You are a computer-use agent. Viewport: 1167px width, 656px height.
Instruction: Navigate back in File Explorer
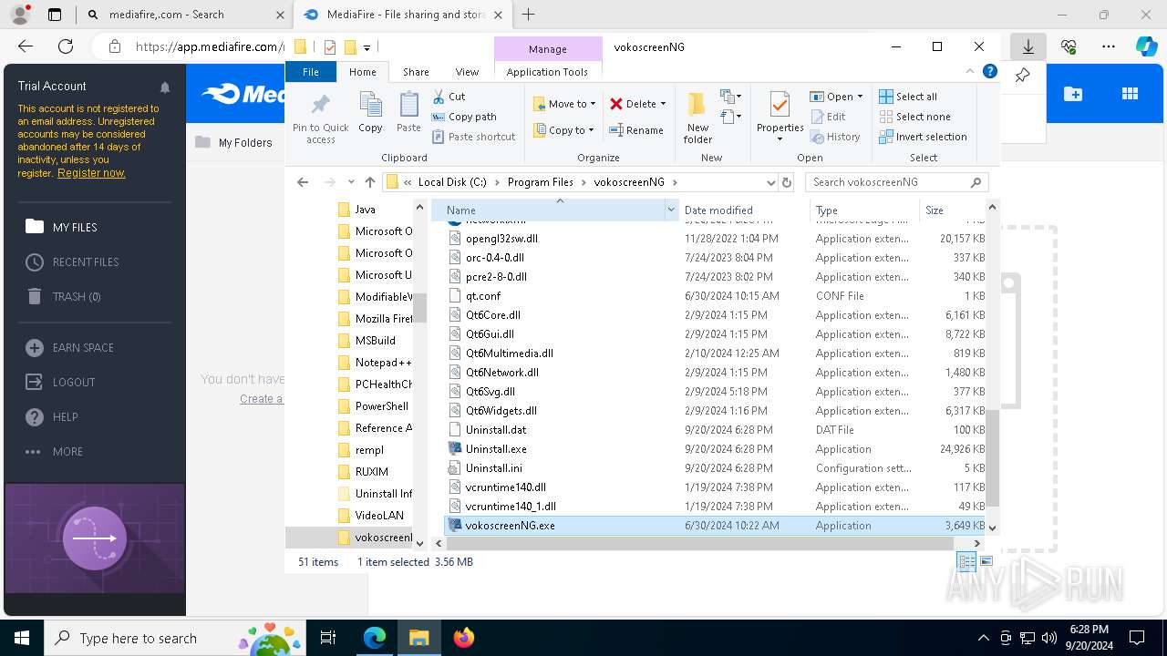point(303,182)
